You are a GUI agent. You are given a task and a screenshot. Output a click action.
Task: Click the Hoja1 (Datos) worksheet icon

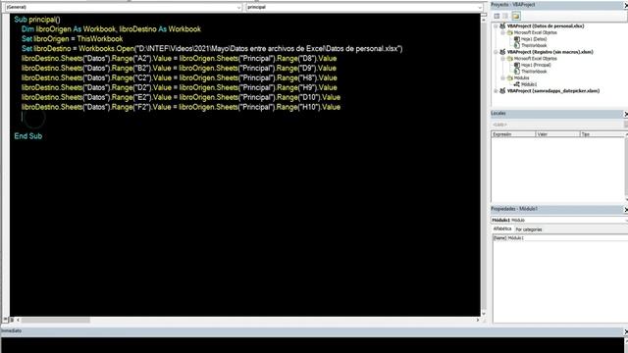pyautogui.click(x=517, y=39)
